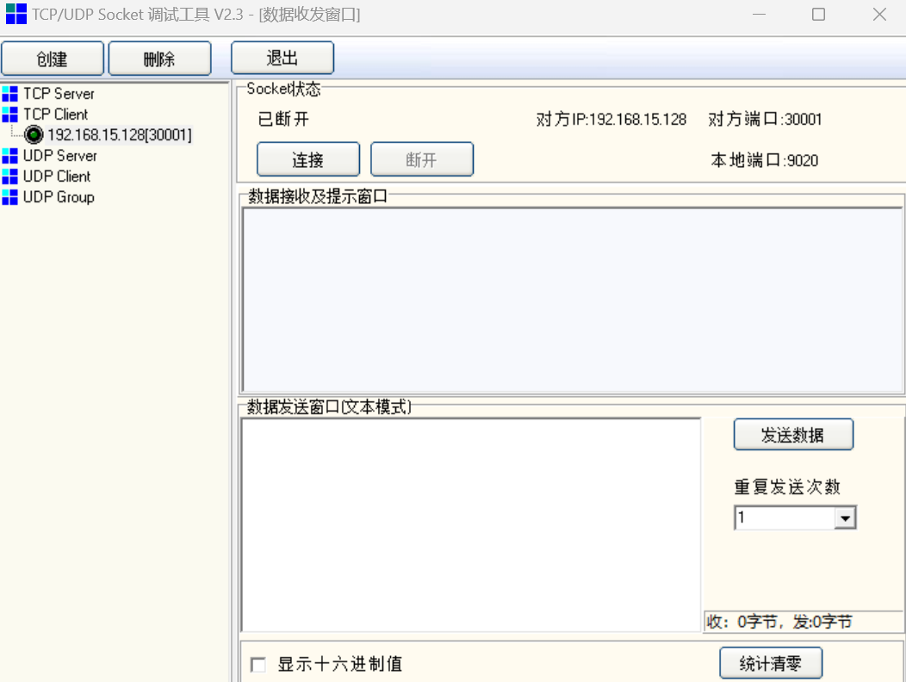Image resolution: width=906 pixels, height=682 pixels.
Task: Select the 192.168.15.128[30001] connection entry
Action: (119, 135)
